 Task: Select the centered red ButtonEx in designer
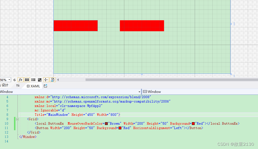coord(142,26)
